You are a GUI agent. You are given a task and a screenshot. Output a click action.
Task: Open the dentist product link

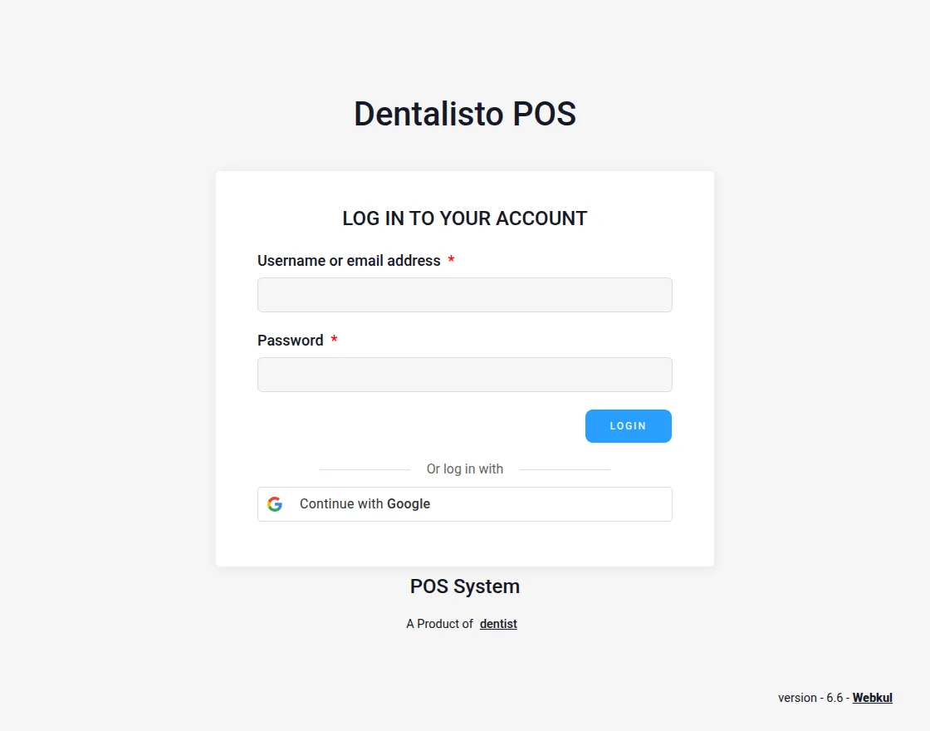point(498,624)
